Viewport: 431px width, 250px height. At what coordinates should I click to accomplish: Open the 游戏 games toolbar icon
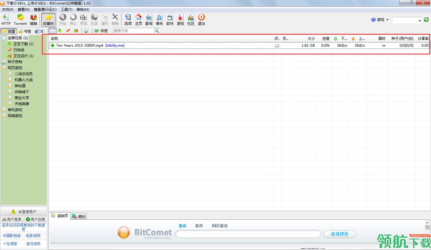coord(180,19)
